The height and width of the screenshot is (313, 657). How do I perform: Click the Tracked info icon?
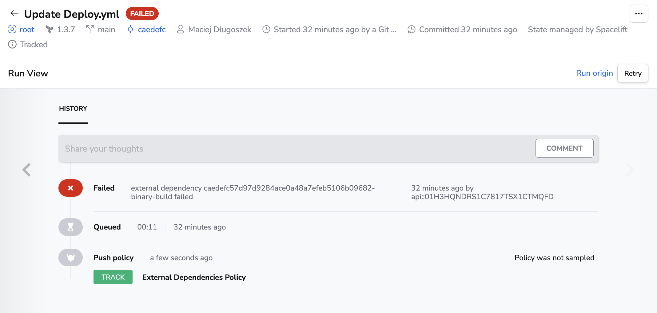pos(12,44)
